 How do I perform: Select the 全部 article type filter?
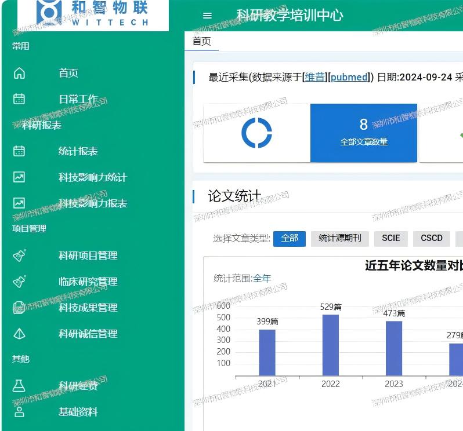click(x=290, y=238)
